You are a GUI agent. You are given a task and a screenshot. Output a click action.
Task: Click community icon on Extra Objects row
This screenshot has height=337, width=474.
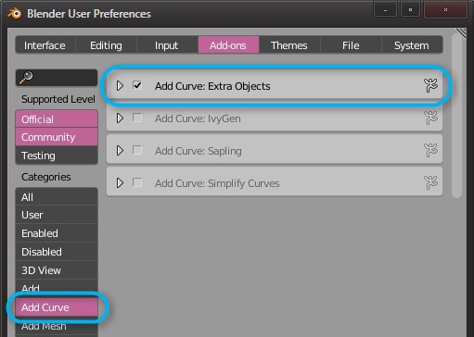click(430, 85)
